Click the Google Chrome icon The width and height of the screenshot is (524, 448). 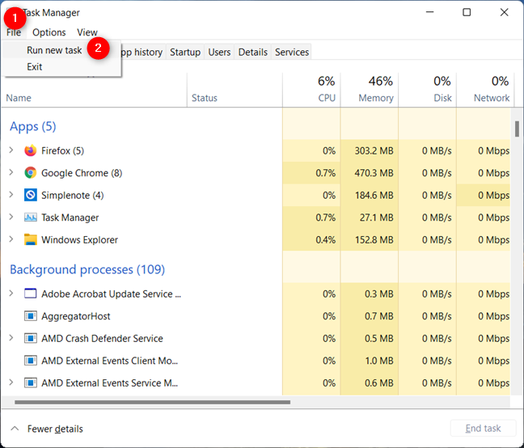(31, 173)
